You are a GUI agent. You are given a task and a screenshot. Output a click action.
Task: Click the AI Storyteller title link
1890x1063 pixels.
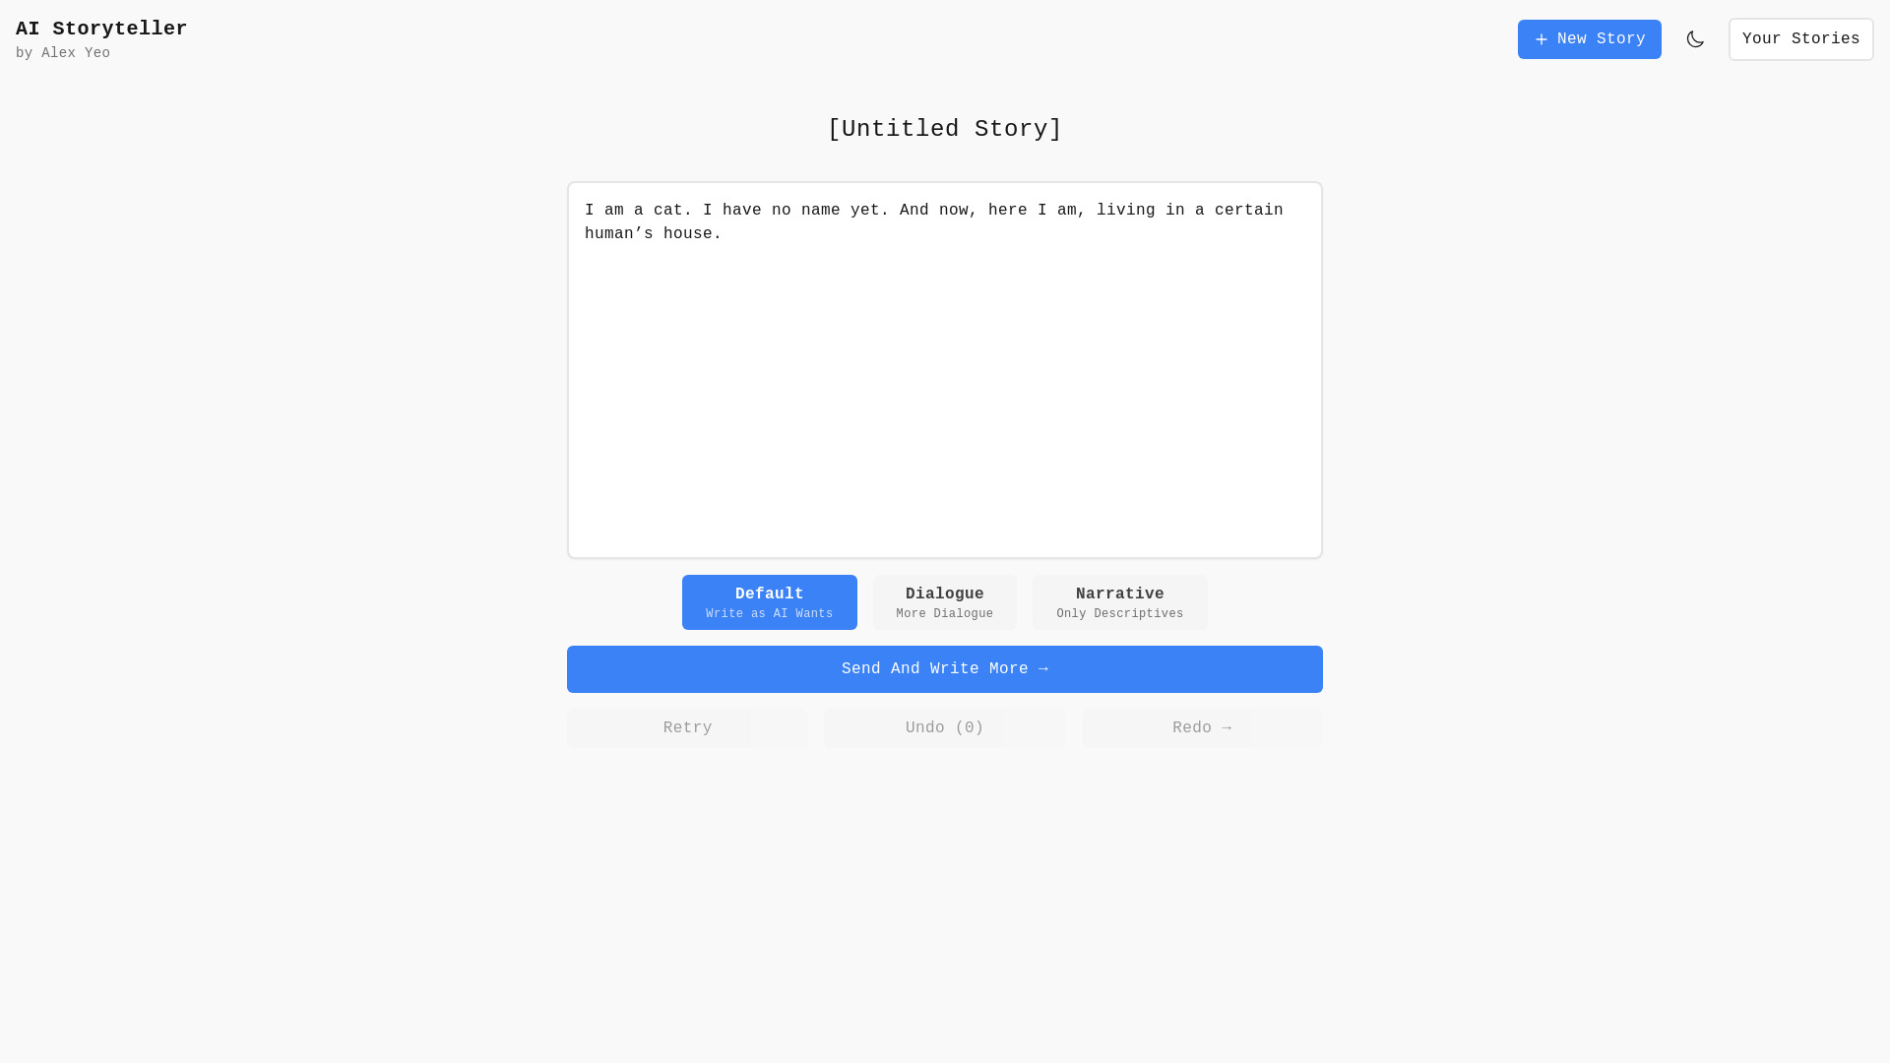pyautogui.click(x=101, y=29)
